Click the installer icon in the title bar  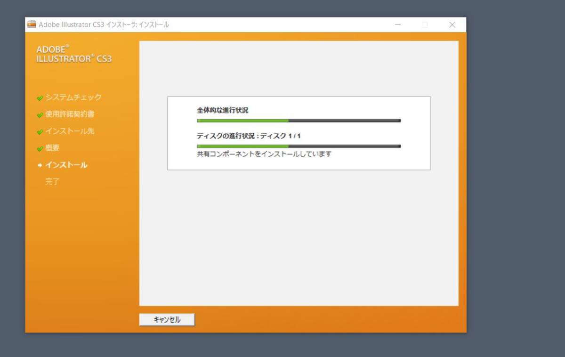click(x=32, y=24)
